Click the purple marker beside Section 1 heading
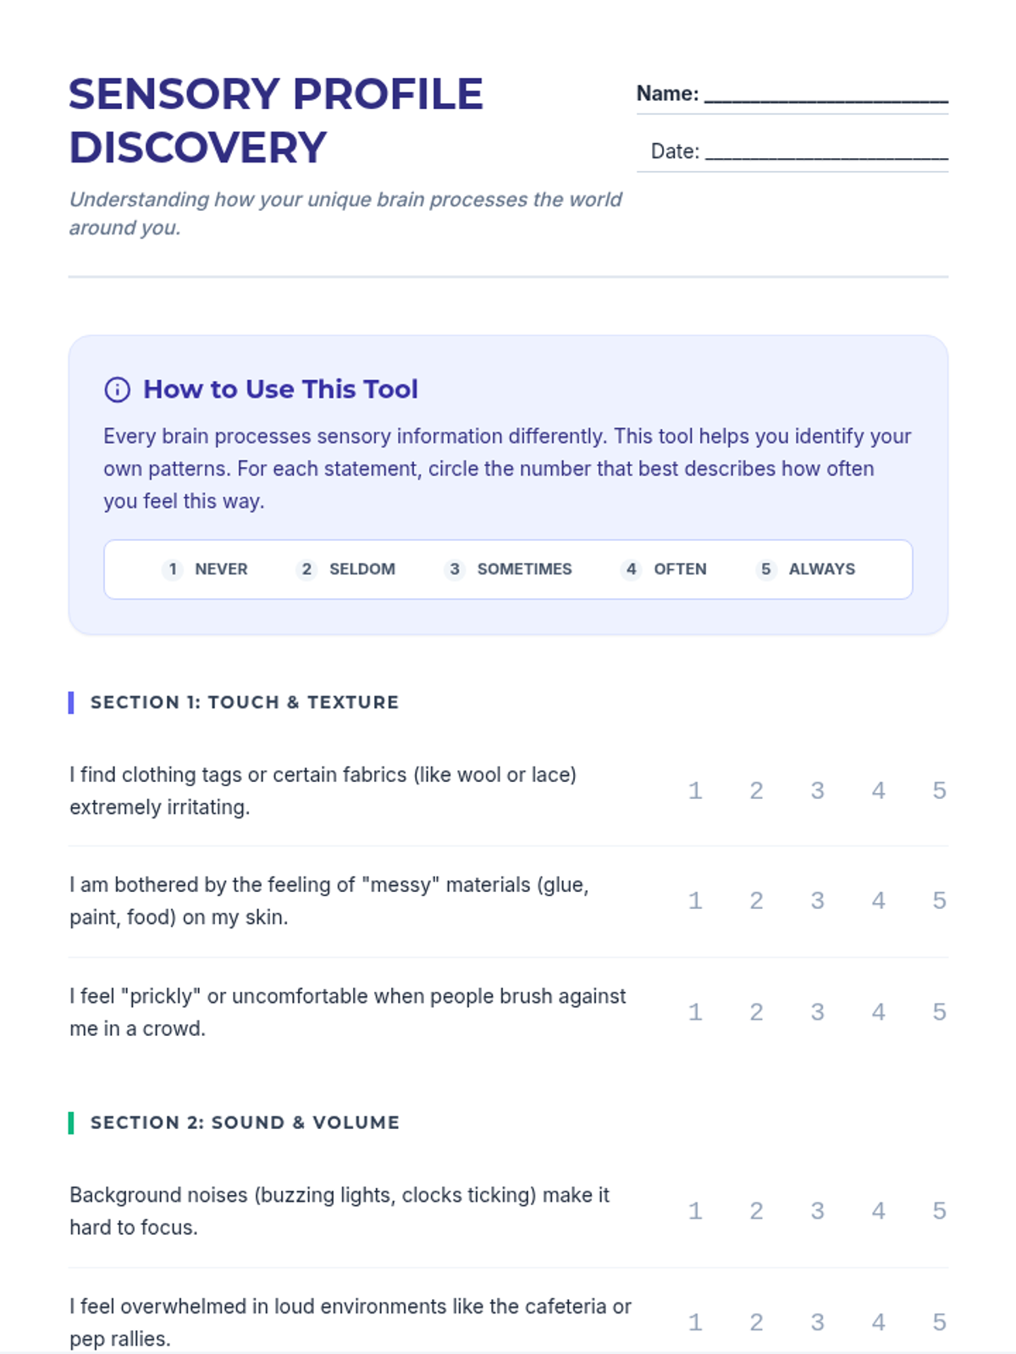The width and height of the screenshot is (1016, 1354). click(x=71, y=702)
